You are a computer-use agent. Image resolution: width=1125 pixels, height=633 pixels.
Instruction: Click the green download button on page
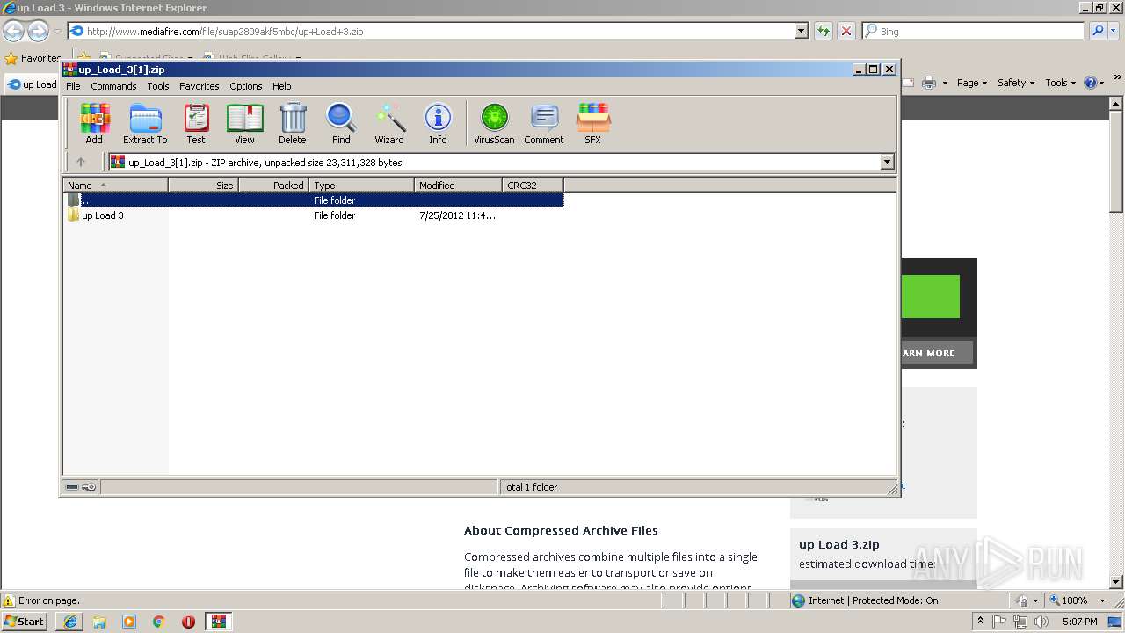(930, 296)
